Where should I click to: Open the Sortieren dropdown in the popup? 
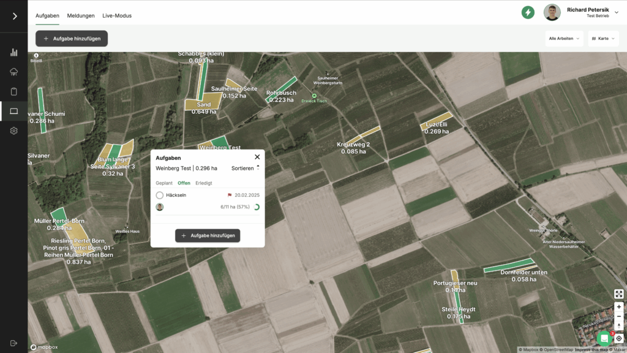pos(245,168)
